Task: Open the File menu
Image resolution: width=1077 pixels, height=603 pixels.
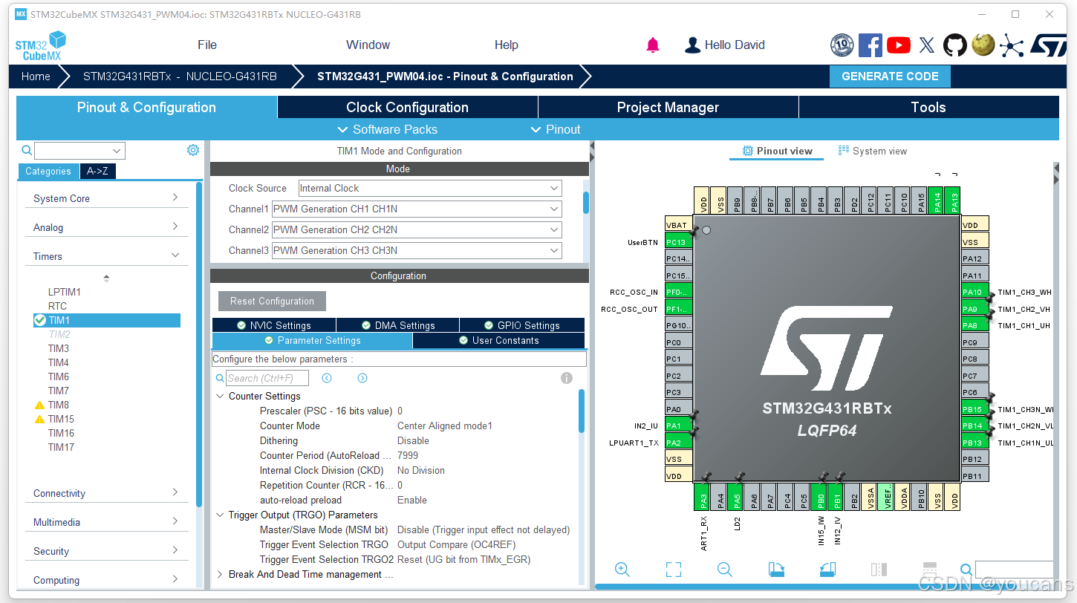Action: coord(207,45)
